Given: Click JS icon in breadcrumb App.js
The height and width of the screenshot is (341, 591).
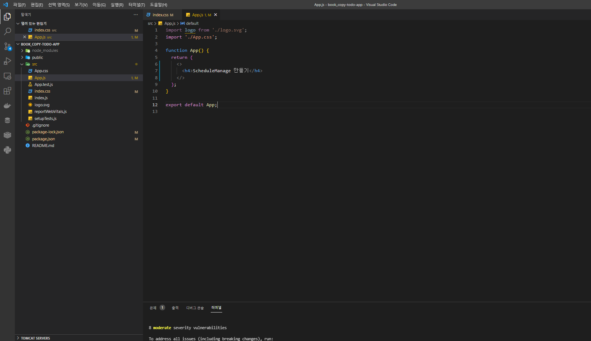Looking at the screenshot, I should (160, 23).
